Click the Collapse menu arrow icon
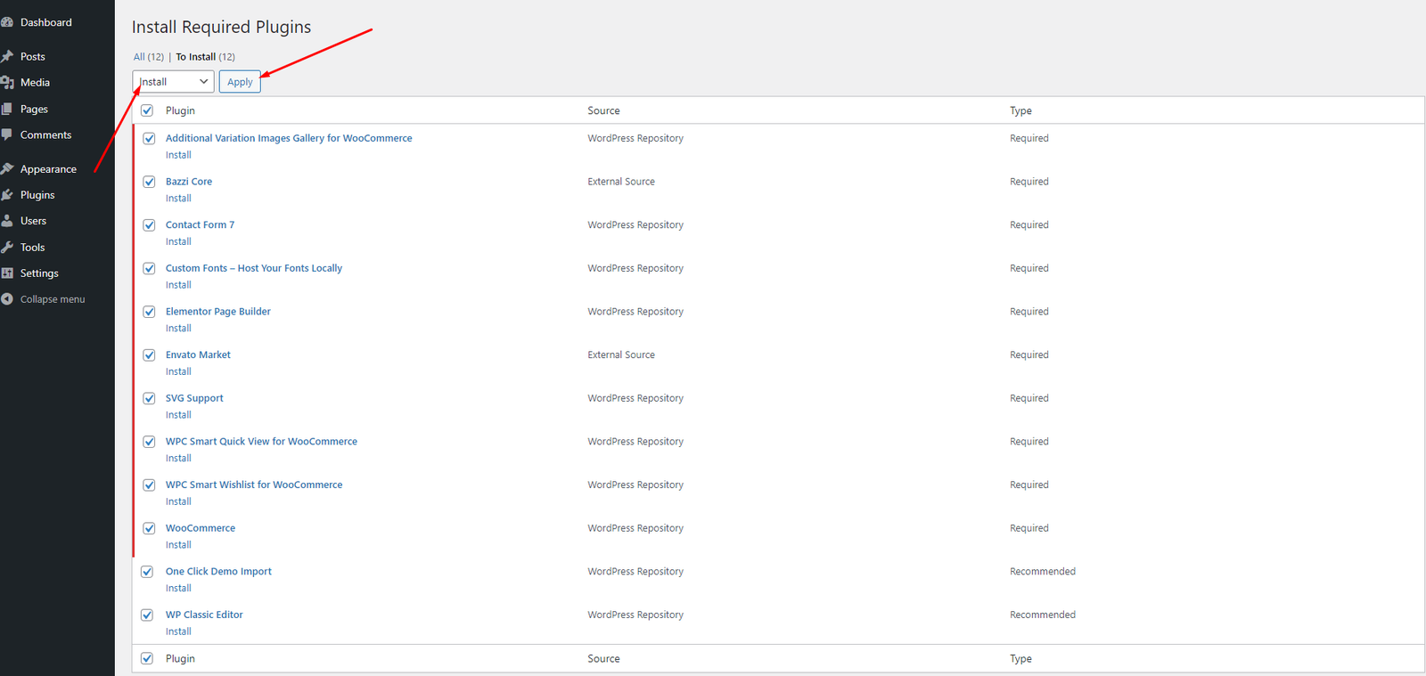The width and height of the screenshot is (1426, 676). tap(7, 299)
